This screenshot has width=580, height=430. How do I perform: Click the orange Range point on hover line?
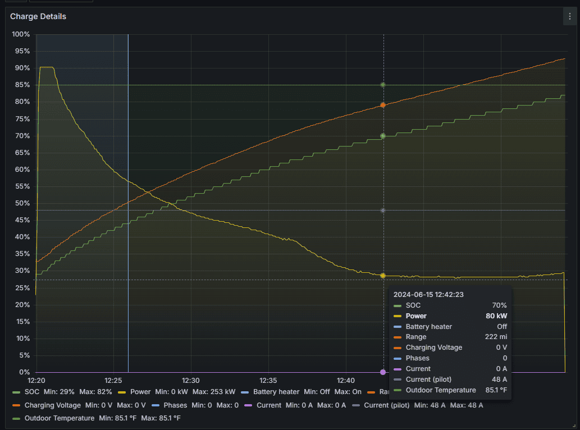[383, 105]
